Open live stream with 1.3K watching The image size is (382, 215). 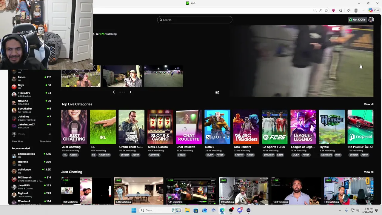296,191
